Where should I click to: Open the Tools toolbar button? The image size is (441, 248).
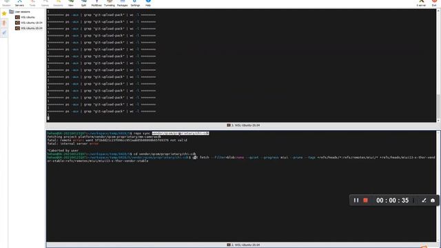32,3
